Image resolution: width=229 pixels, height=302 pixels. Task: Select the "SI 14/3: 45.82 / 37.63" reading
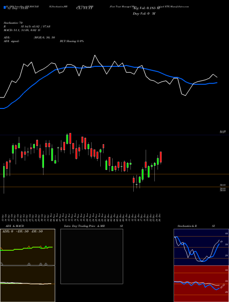pyautogui.click(x=36, y=27)
